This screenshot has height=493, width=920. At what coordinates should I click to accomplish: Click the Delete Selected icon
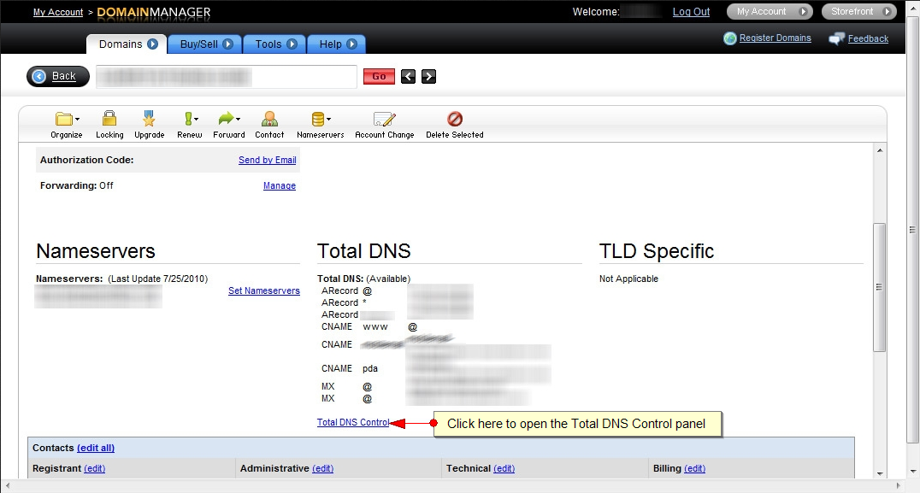[455, 119]
